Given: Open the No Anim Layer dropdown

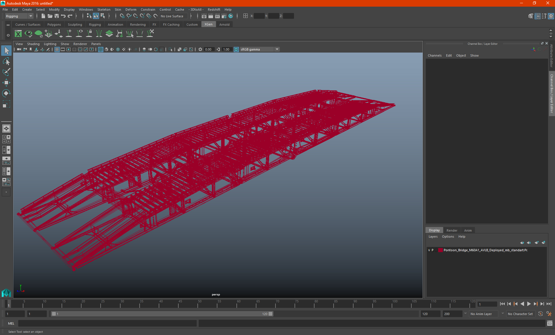Looking at the screenshot, I should (484, 314).
